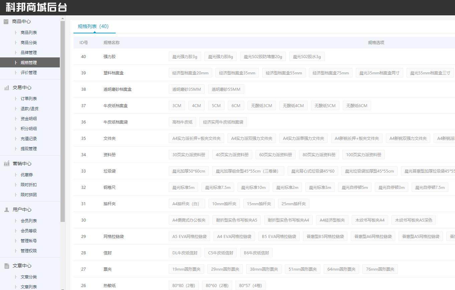Screen dimensions: 455x290
Task: Go to 退款/退货 page
Action: pyautogui.click(x=29, y=109)
